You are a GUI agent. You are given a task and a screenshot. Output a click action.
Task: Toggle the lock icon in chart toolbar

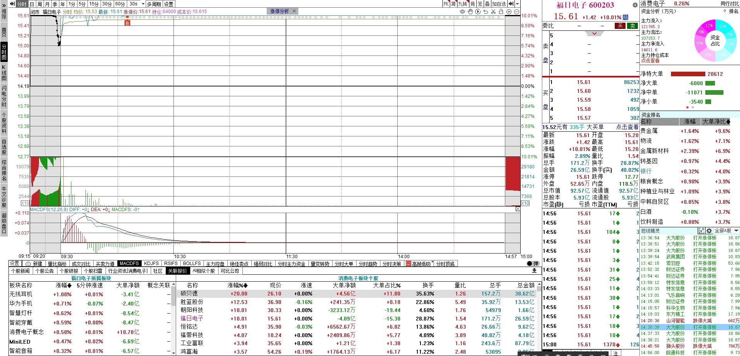501,12
